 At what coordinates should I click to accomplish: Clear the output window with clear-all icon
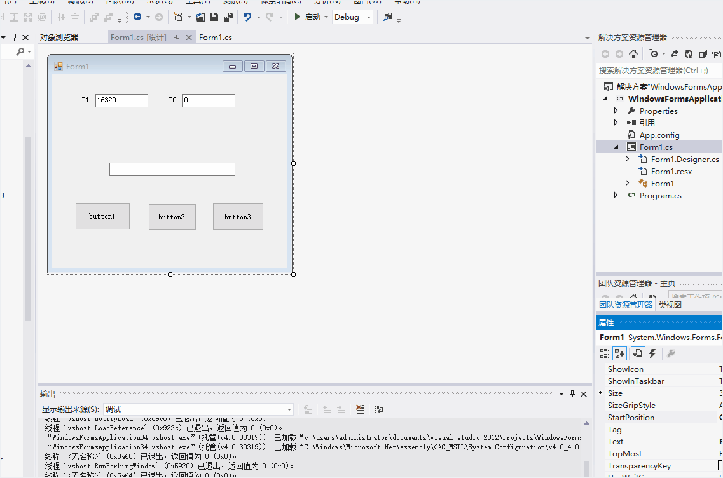pos(361,409)
